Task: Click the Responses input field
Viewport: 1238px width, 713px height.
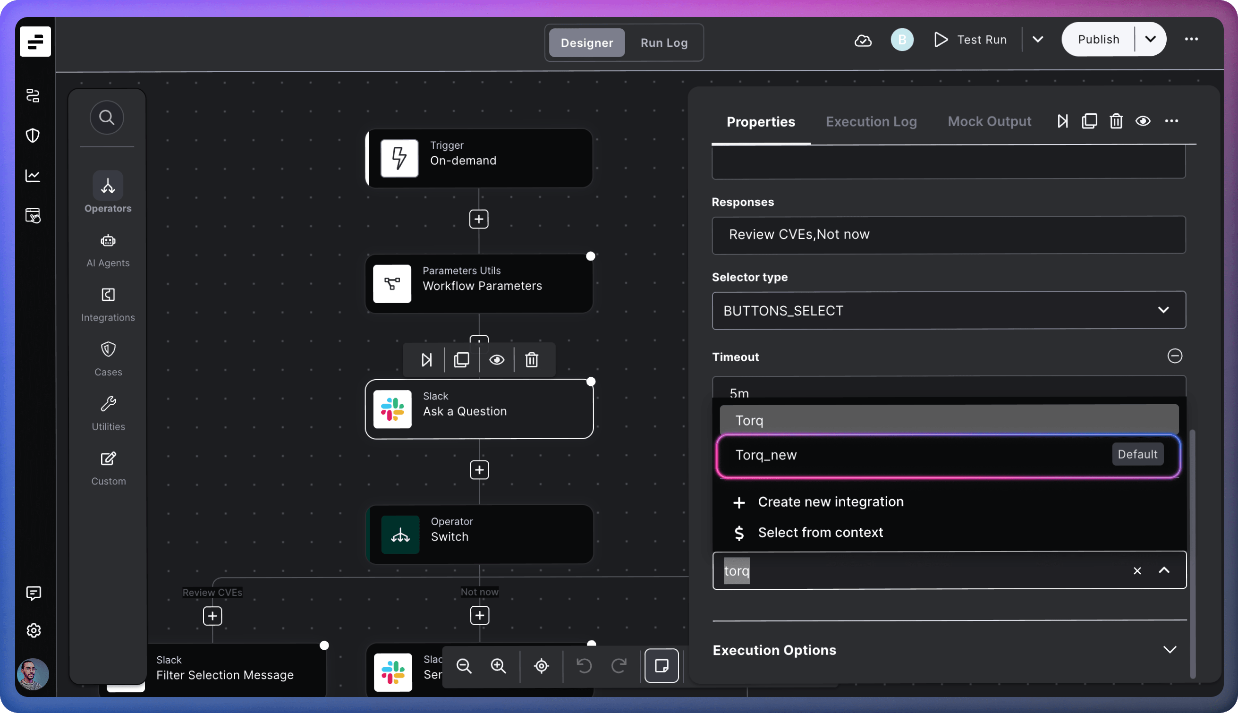Action: [948, 235]
